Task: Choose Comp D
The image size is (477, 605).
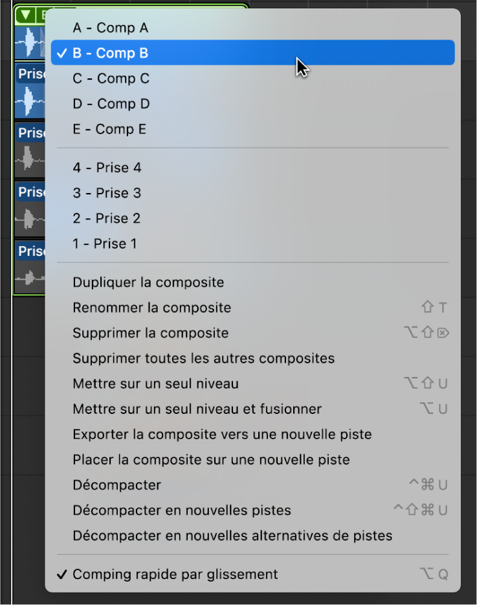Action: (110, 104)
